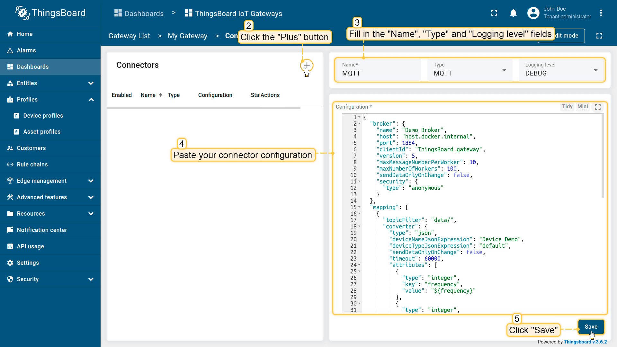617x347 pixels.
Task: Toggle fullscreen icon in top header
Action: (494, 13)
